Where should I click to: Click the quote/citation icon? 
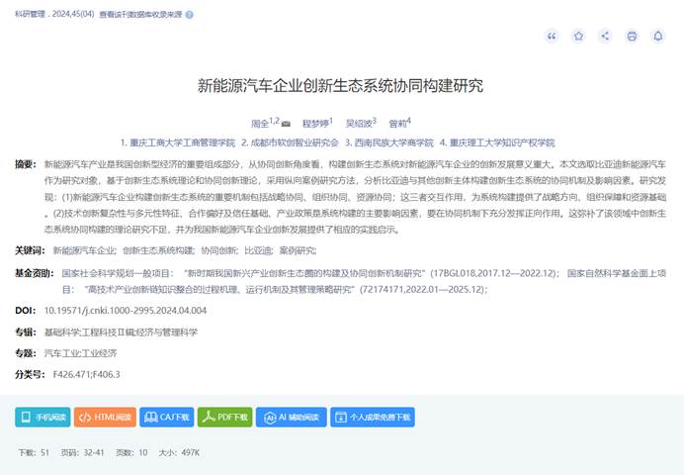click(x=553, y=37)
